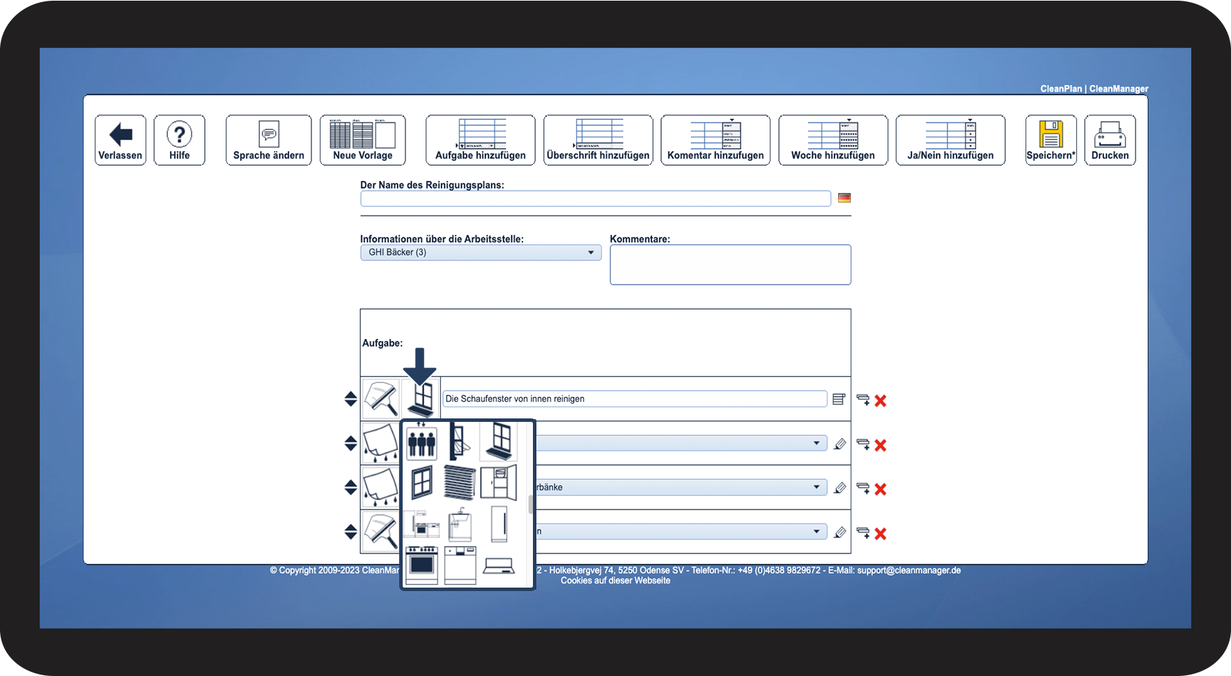
Task: Select window with sill icon in popup
Action: (499, 442)
